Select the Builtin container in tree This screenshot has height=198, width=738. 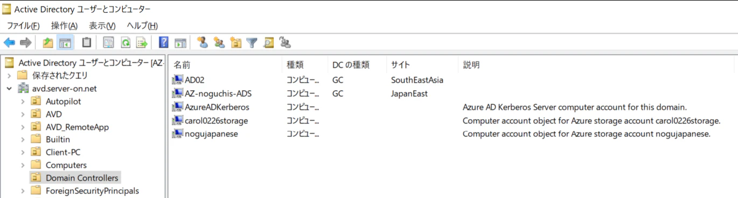click(x=58, y=140)
